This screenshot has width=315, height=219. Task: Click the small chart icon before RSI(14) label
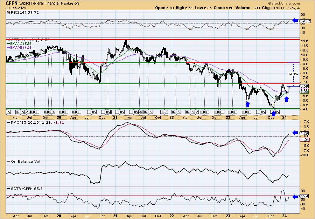click(x=8, y=13)
